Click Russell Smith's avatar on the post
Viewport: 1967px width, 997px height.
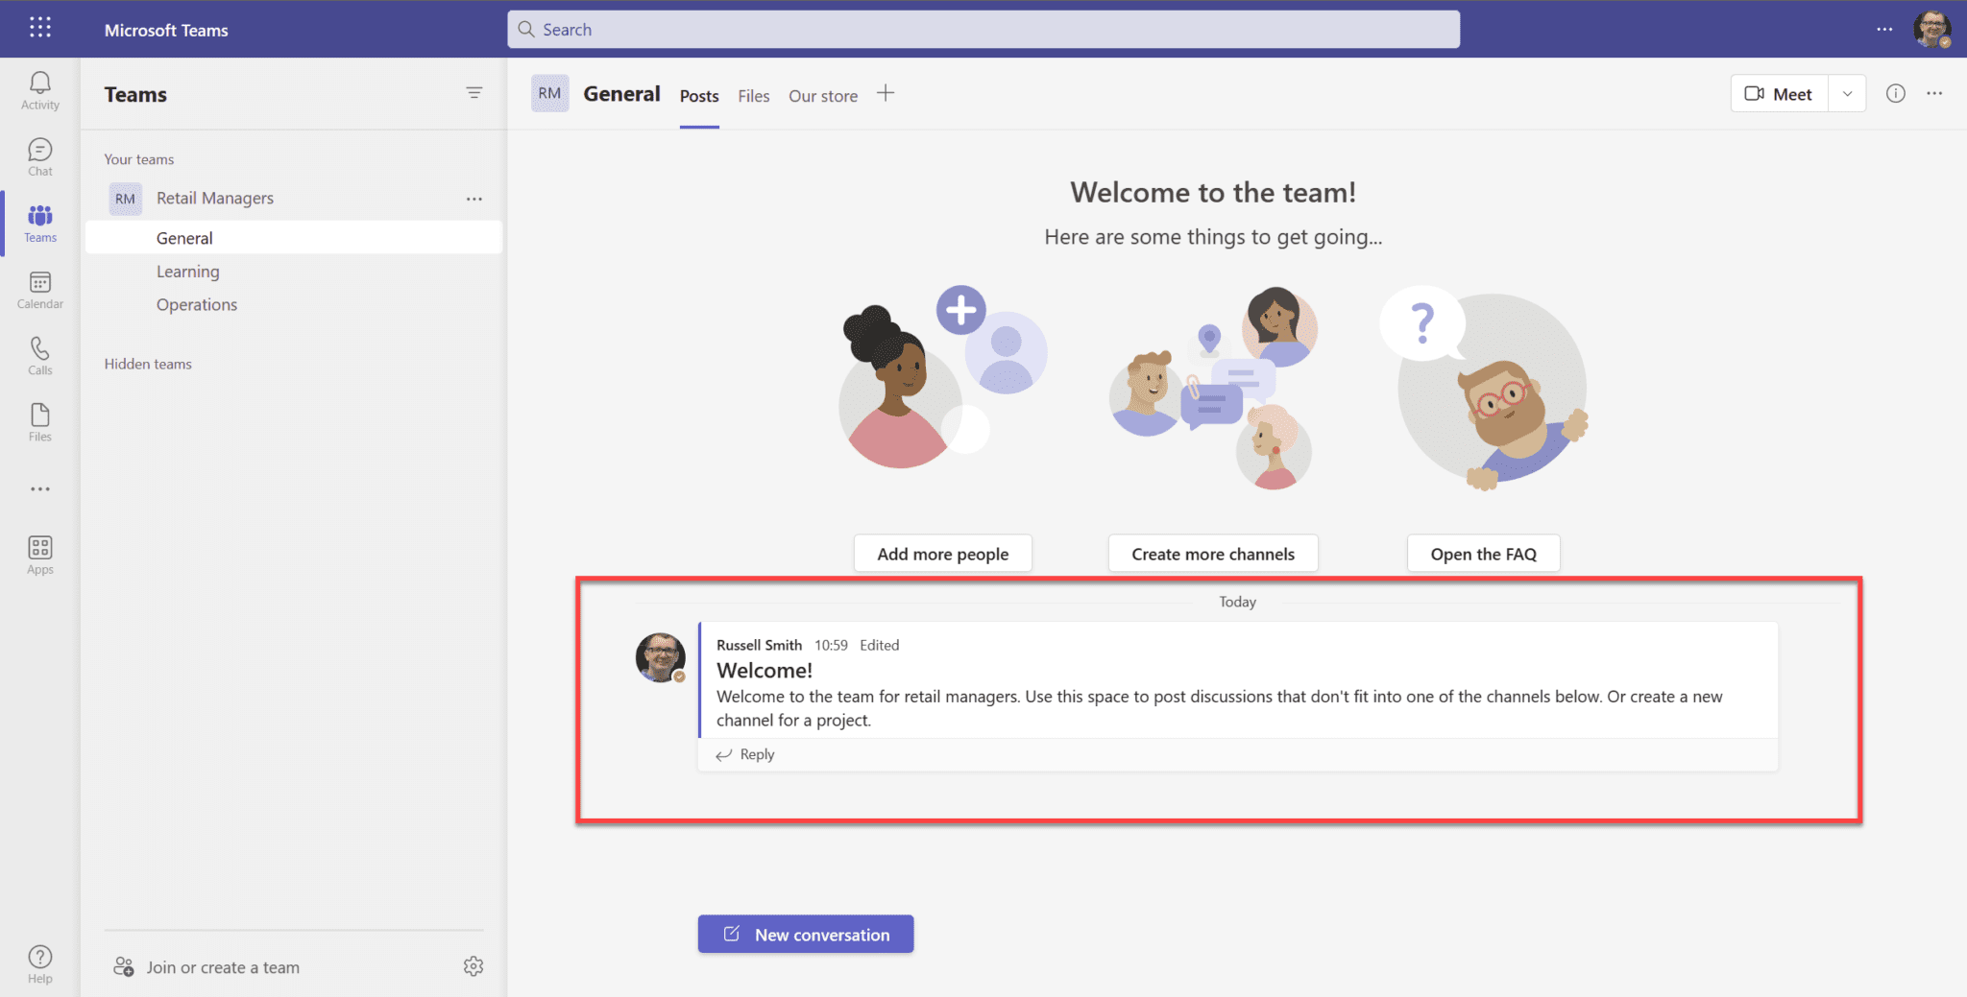(661, 657)
